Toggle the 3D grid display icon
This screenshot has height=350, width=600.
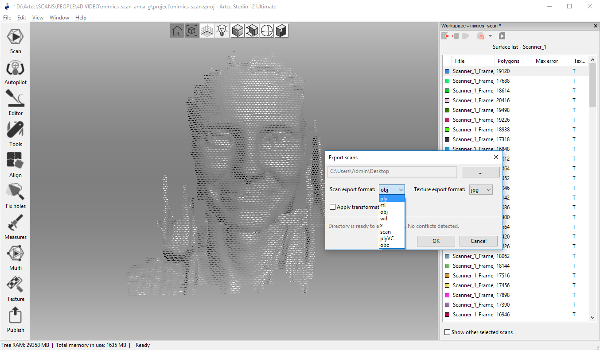pyautogui.click(x=207, y=31)
